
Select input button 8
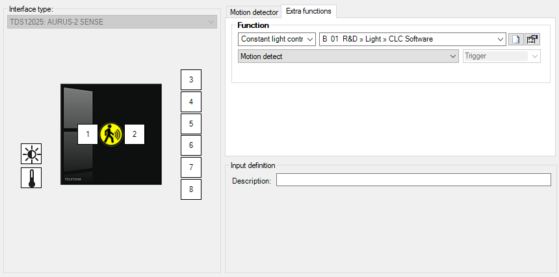(x=190, y=189)
